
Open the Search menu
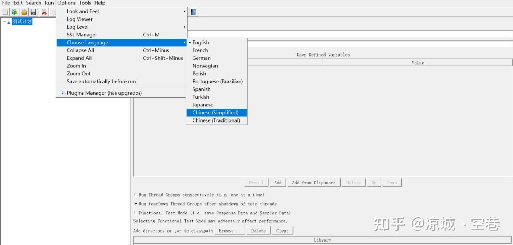tap(34, 3)
